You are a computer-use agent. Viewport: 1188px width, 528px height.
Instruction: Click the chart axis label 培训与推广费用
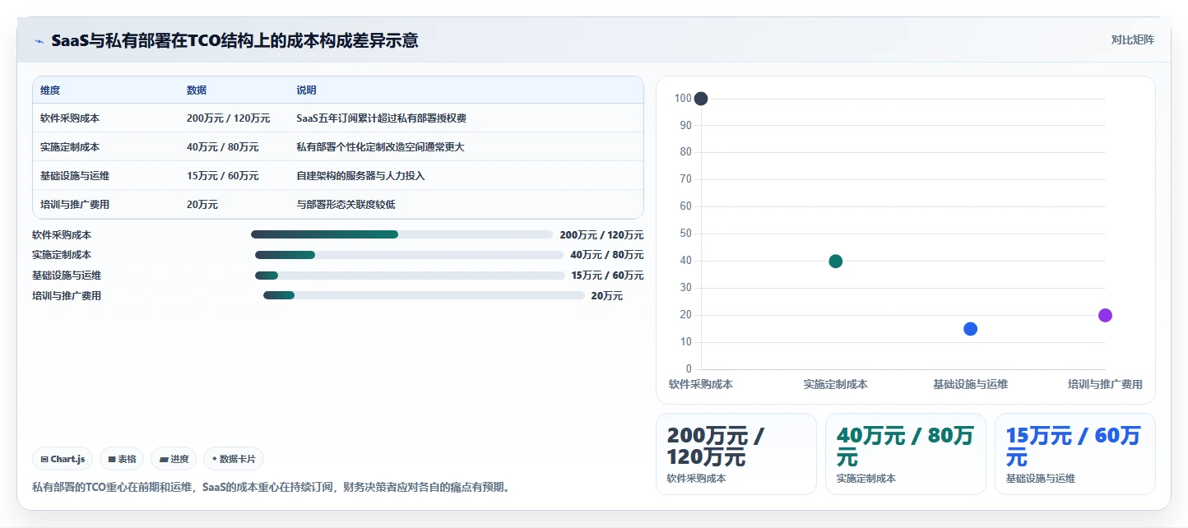pos(1105,384)
